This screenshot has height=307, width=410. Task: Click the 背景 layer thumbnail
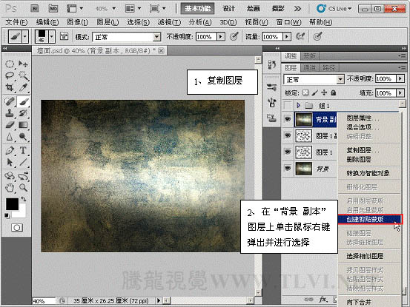click(x=303, y=169)
